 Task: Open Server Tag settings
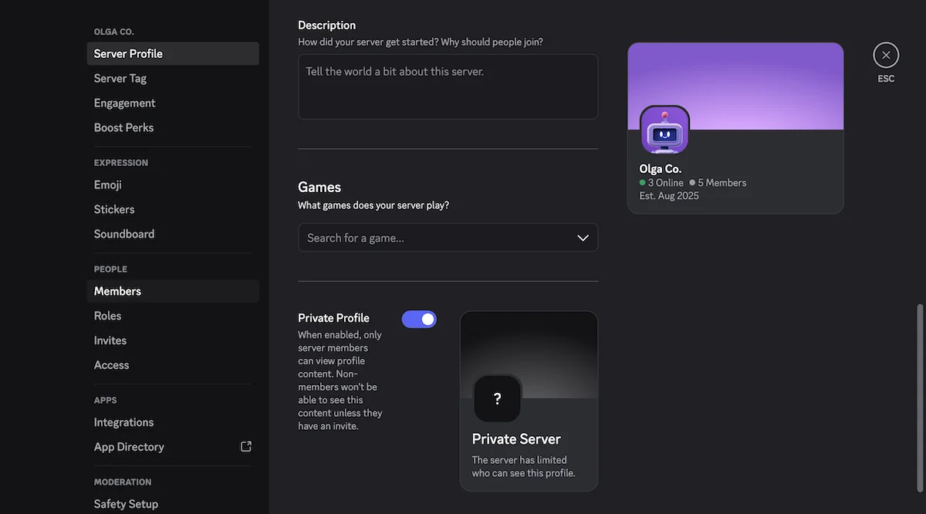173,78
